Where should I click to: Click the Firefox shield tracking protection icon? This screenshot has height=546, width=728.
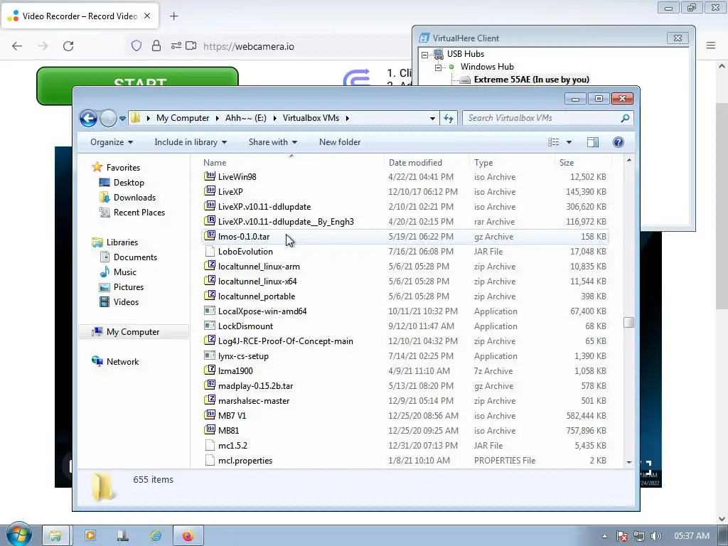[x=136, y=45]
